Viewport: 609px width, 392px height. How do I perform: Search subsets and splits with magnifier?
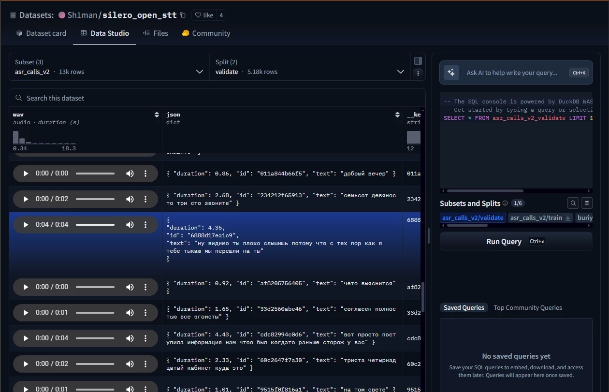(x=573, y=203)
